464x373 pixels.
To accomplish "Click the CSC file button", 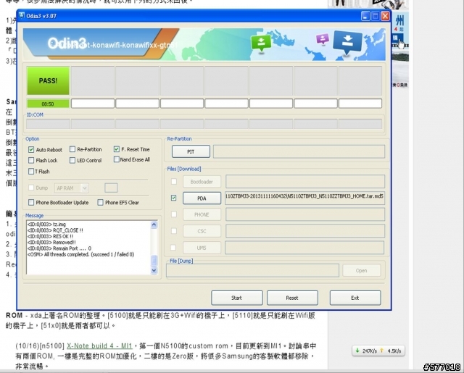I will click(202, 231).
